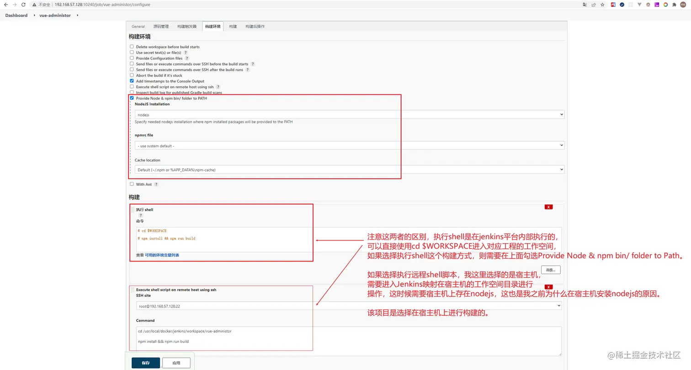
Task: Open help for Provide Configuration files
Action: (187, 58)
